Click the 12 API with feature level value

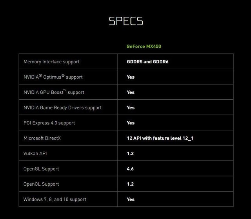(x=160, y=138)
